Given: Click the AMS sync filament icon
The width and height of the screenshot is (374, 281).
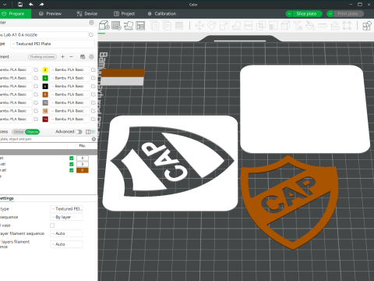Looking at the screenshot, I should [83, 57].
